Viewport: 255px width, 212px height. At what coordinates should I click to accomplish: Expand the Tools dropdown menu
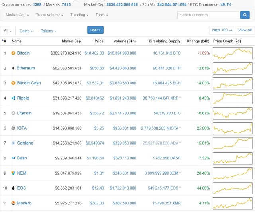tap(102, 15)
